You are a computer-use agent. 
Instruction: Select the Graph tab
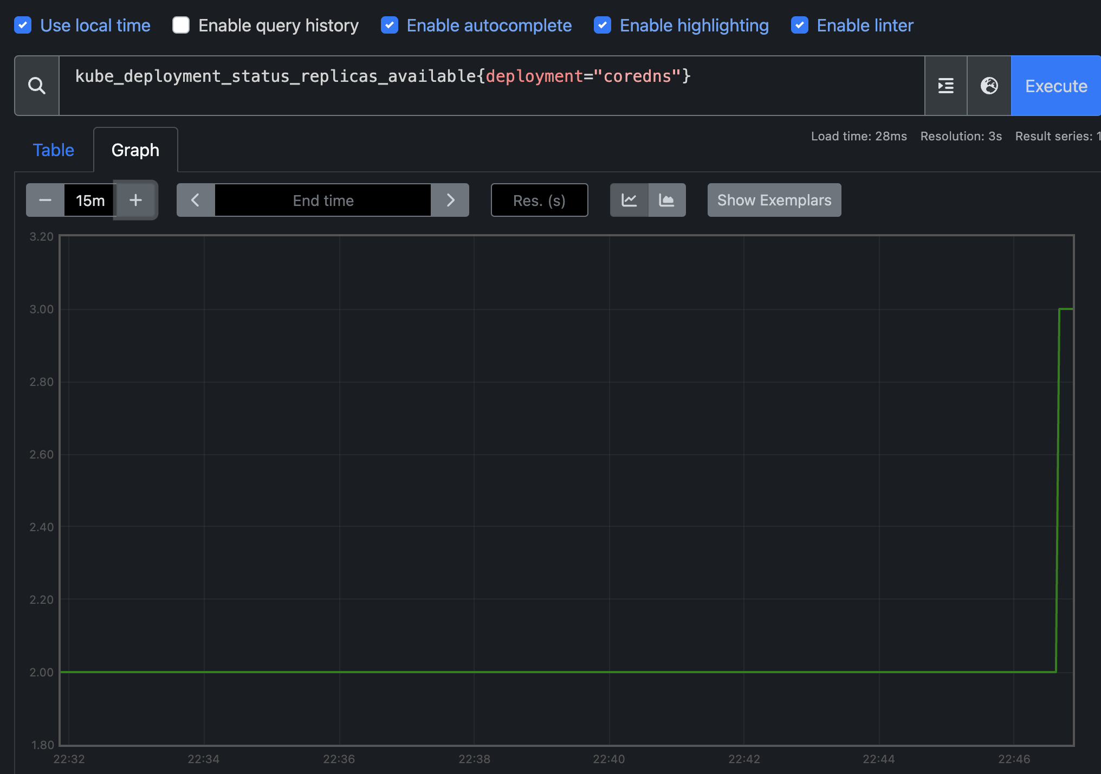pyautogui.click(x=135, y=150)
